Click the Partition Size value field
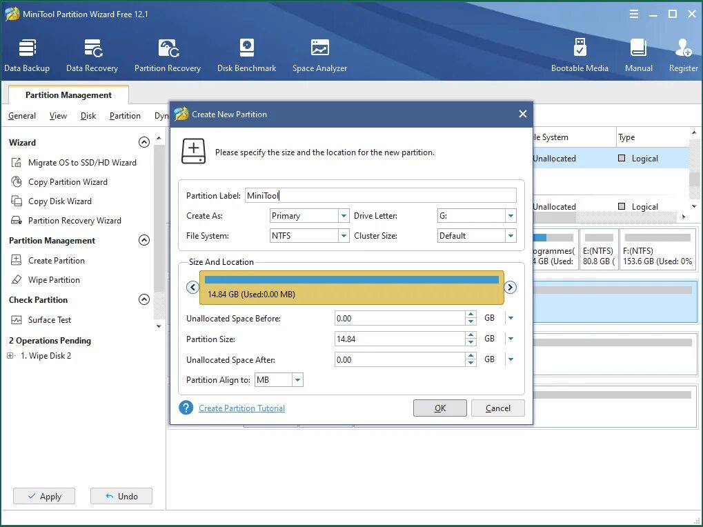Viewport: 703px width, 527px height. tap(400, 339)
